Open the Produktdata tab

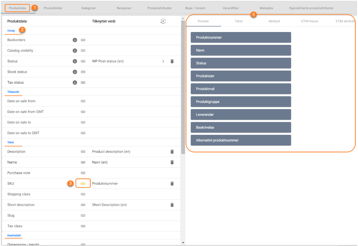pos(17,8)
